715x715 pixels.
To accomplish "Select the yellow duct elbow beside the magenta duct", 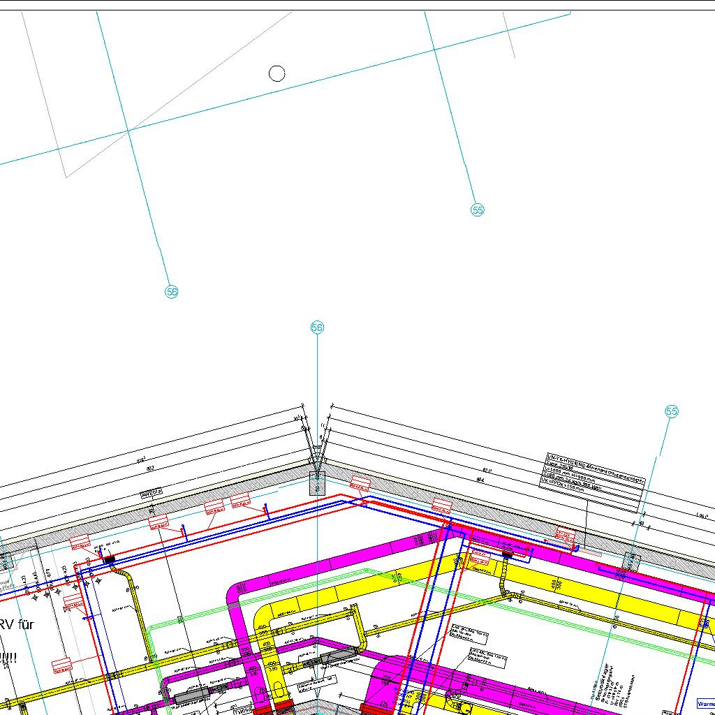I will (265, 619).
